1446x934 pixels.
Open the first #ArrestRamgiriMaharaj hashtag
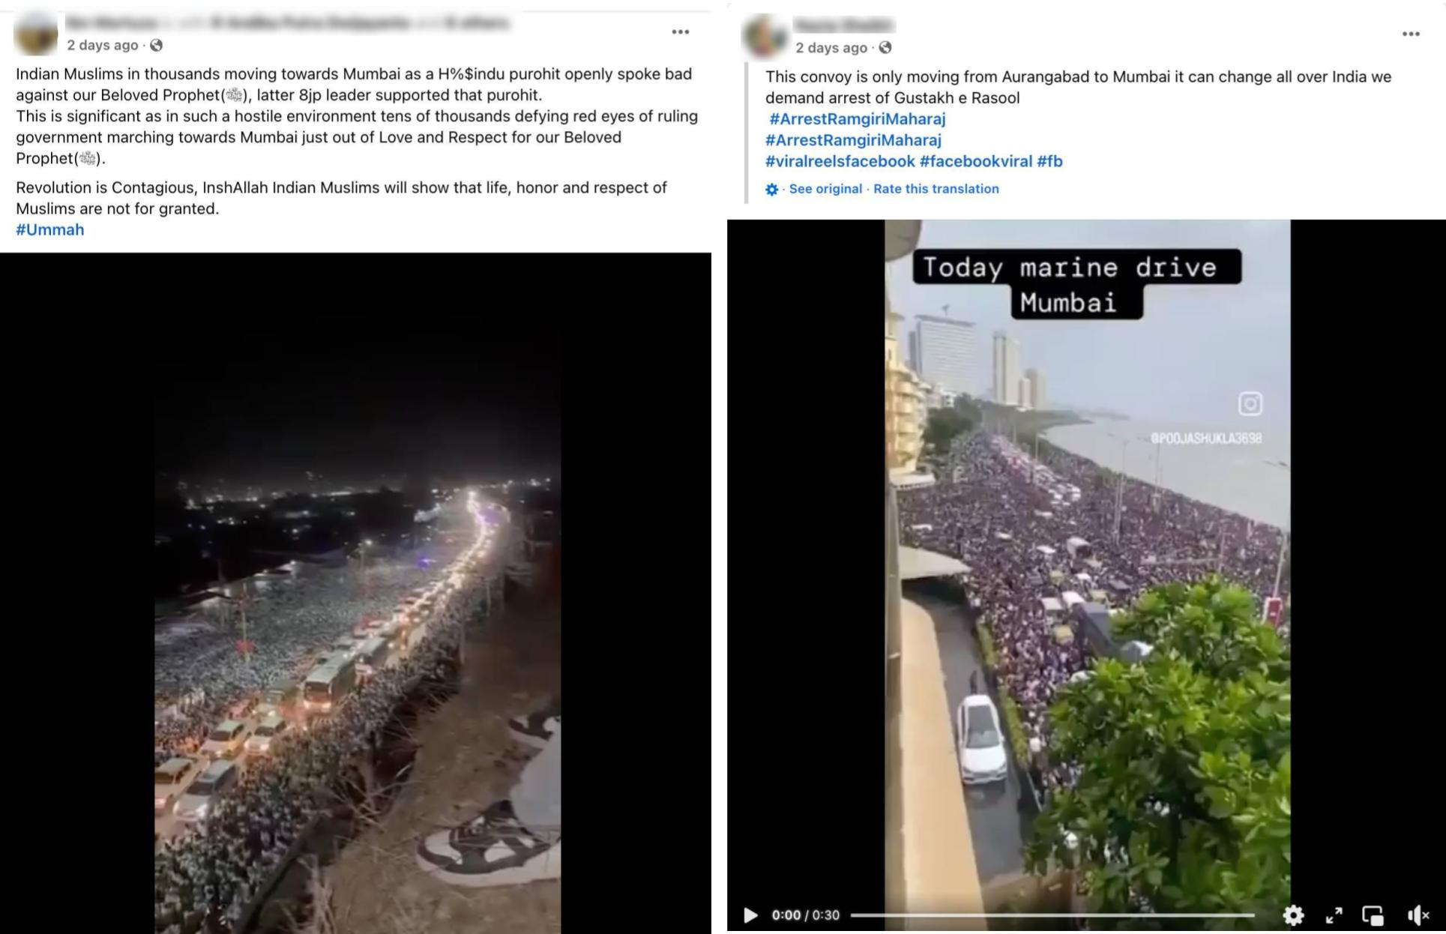[x=858, y=119]
